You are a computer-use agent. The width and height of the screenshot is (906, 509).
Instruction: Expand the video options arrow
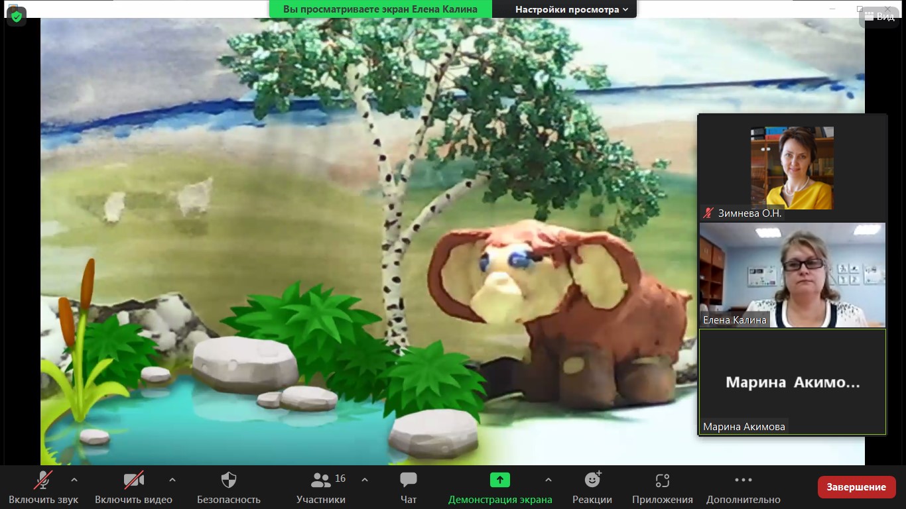(172, 480)
